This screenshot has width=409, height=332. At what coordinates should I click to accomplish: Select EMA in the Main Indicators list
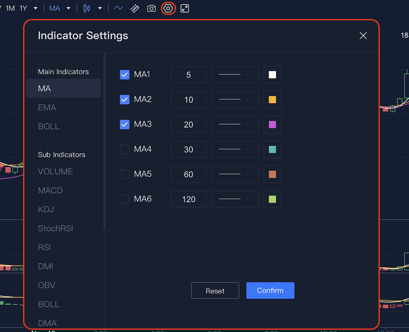coord(47,107)
